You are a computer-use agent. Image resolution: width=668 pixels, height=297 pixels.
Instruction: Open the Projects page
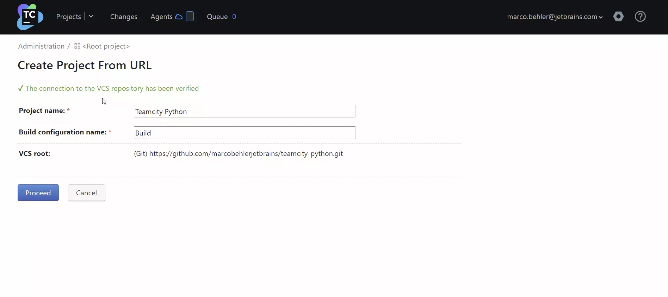coord(68,17)
